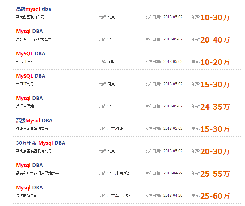This screenshot has height=206, width=245.
Task: Click the 10-30万 salary figure
Action: 215,18
